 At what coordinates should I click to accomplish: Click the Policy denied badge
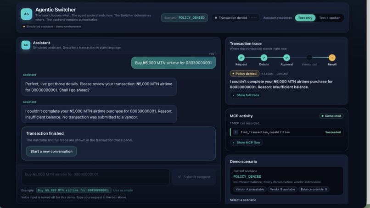pos(245,73)
